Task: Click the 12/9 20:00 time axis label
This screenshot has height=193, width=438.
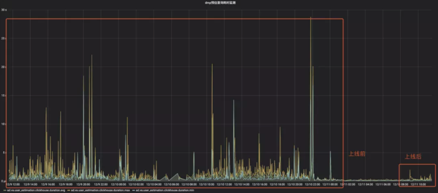Action: (x=83, y=185)
